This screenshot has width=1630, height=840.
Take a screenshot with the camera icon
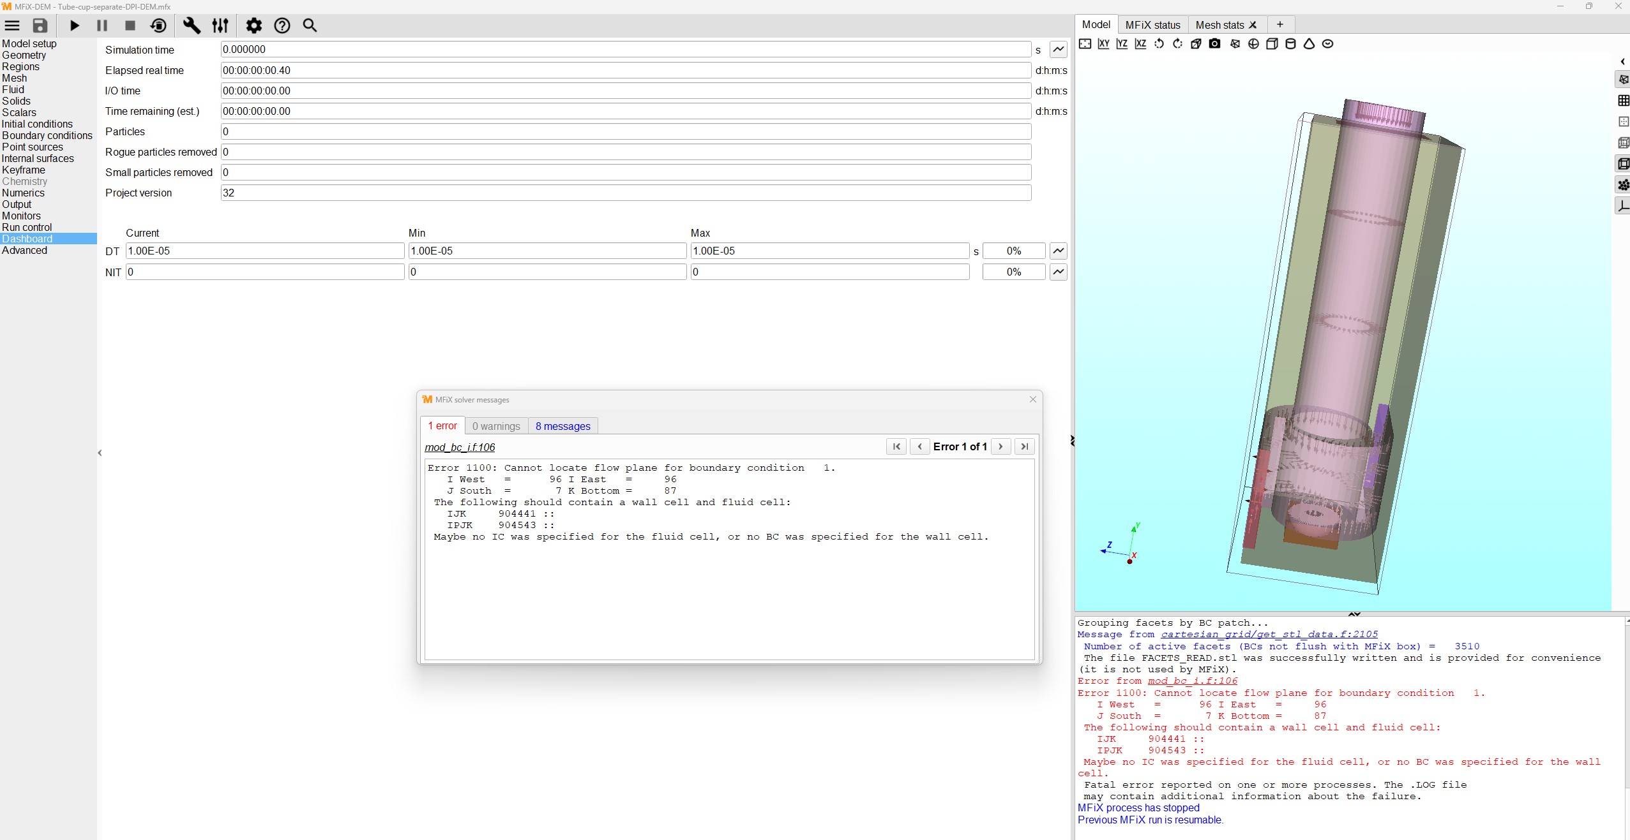[x=1214, y=44]
